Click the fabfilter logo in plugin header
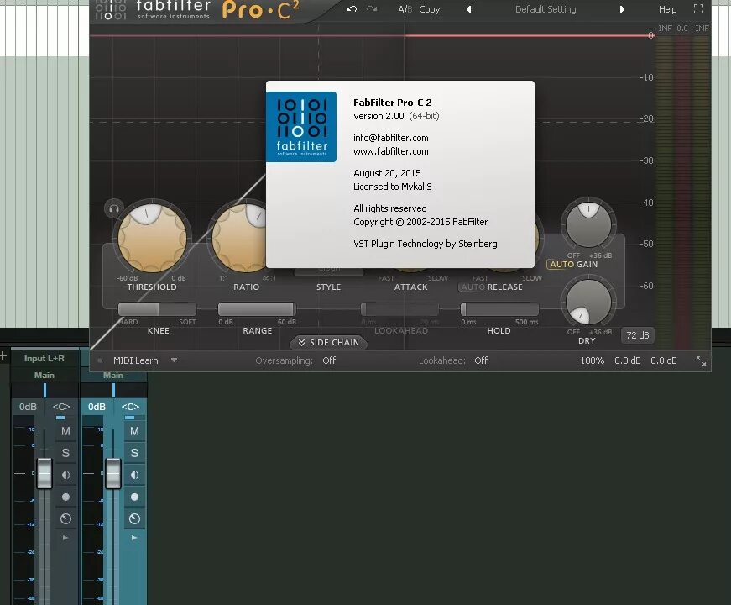Screen dimensions: 731x605 pyautogui.click(x=153, y=10)
